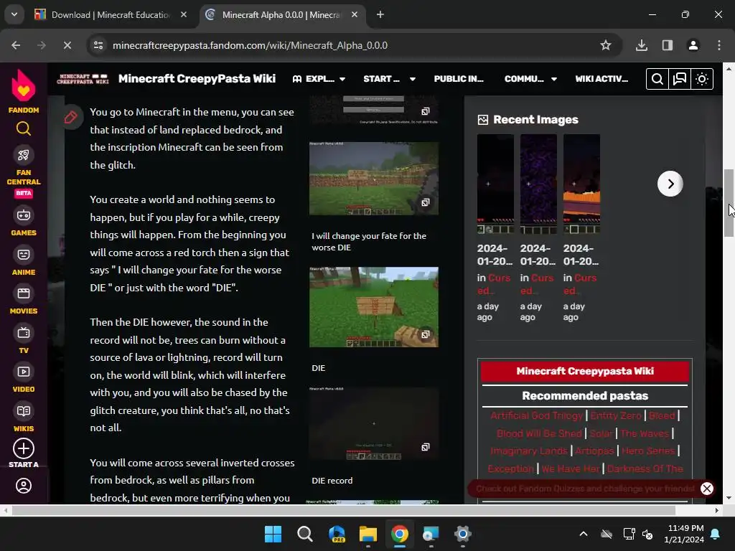Open the Discuss speech bubble icon
The width and height of the screenshot is (735, 551).
tap(679, 79)
